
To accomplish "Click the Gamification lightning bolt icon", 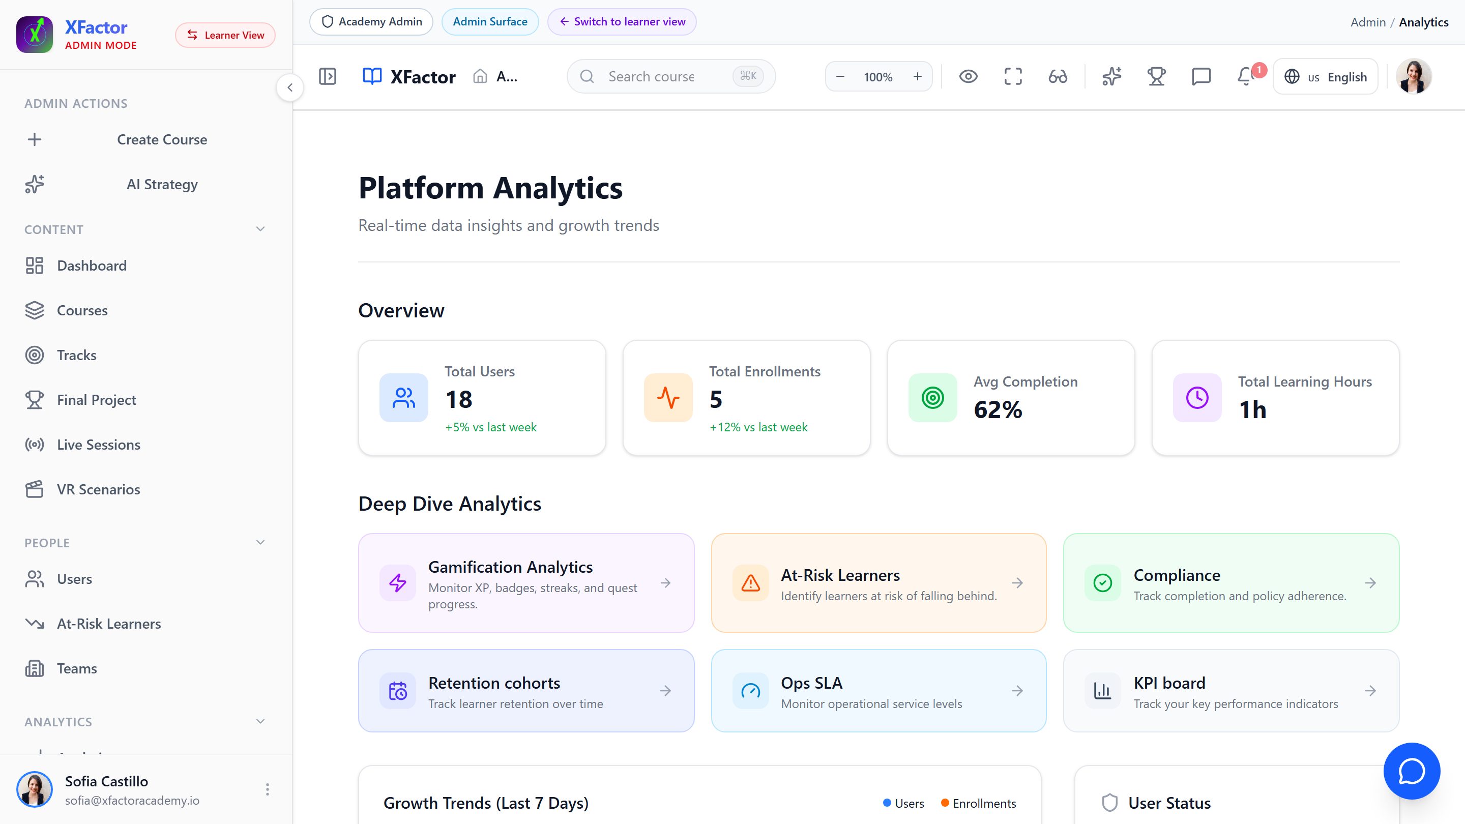I will click(398, 583).
